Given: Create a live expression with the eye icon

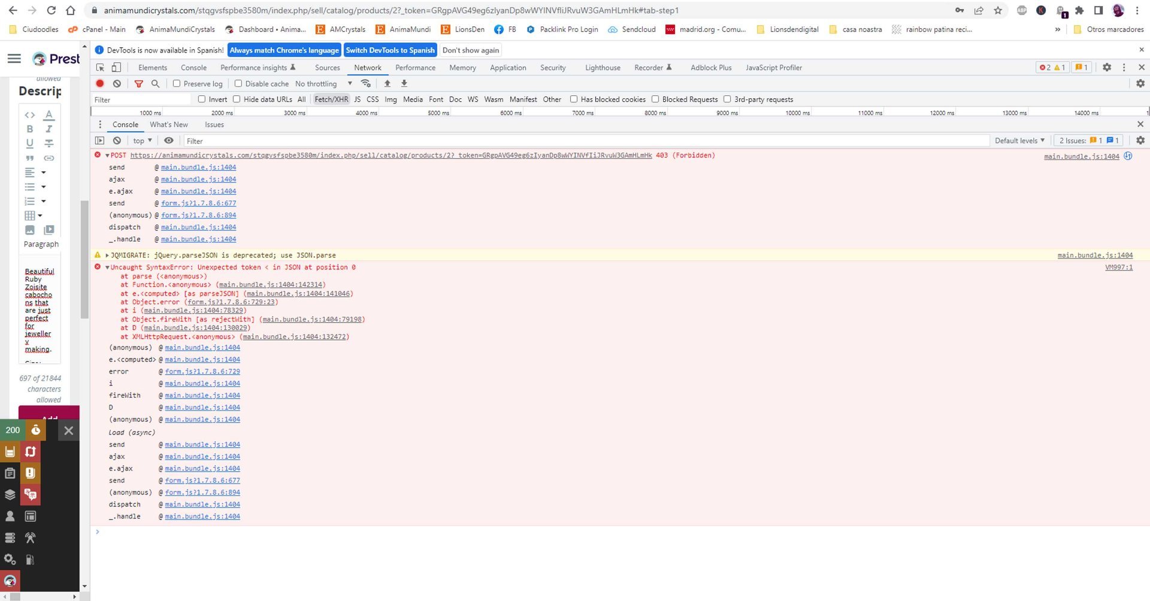Looking at the screenshot, I should tap(169, 141).
